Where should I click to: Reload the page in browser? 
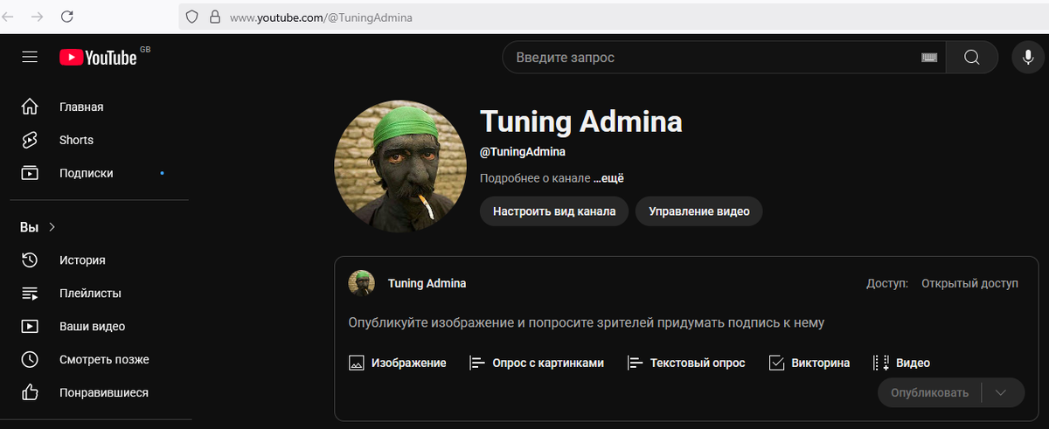67,17
